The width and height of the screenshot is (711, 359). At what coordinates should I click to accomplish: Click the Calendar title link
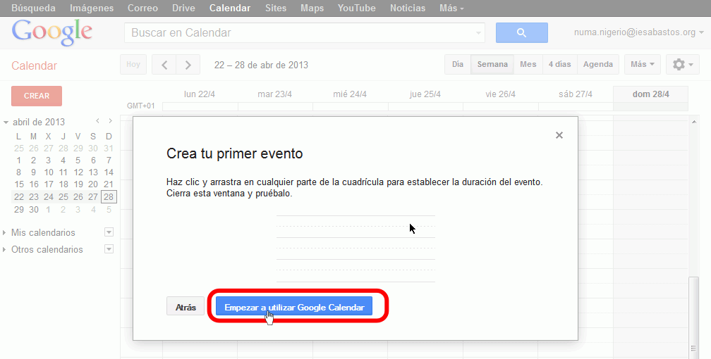pos(34,65)
